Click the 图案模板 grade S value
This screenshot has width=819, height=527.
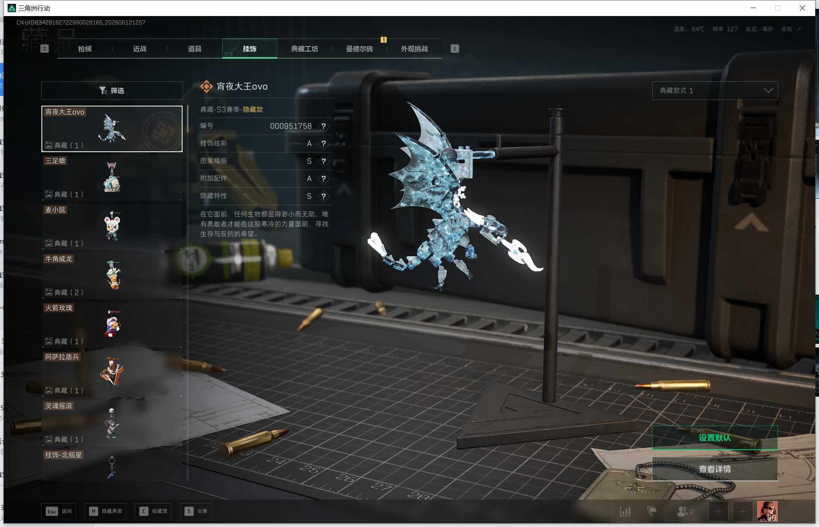pos(309,161)
